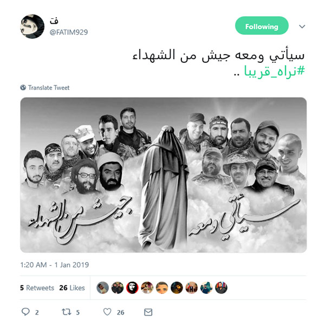Click the display name ف
Screen dimensions: 325x328
tap(54, 21)
